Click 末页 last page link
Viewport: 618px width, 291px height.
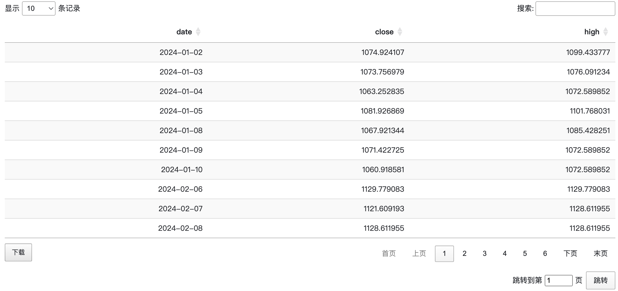[600, 254]
